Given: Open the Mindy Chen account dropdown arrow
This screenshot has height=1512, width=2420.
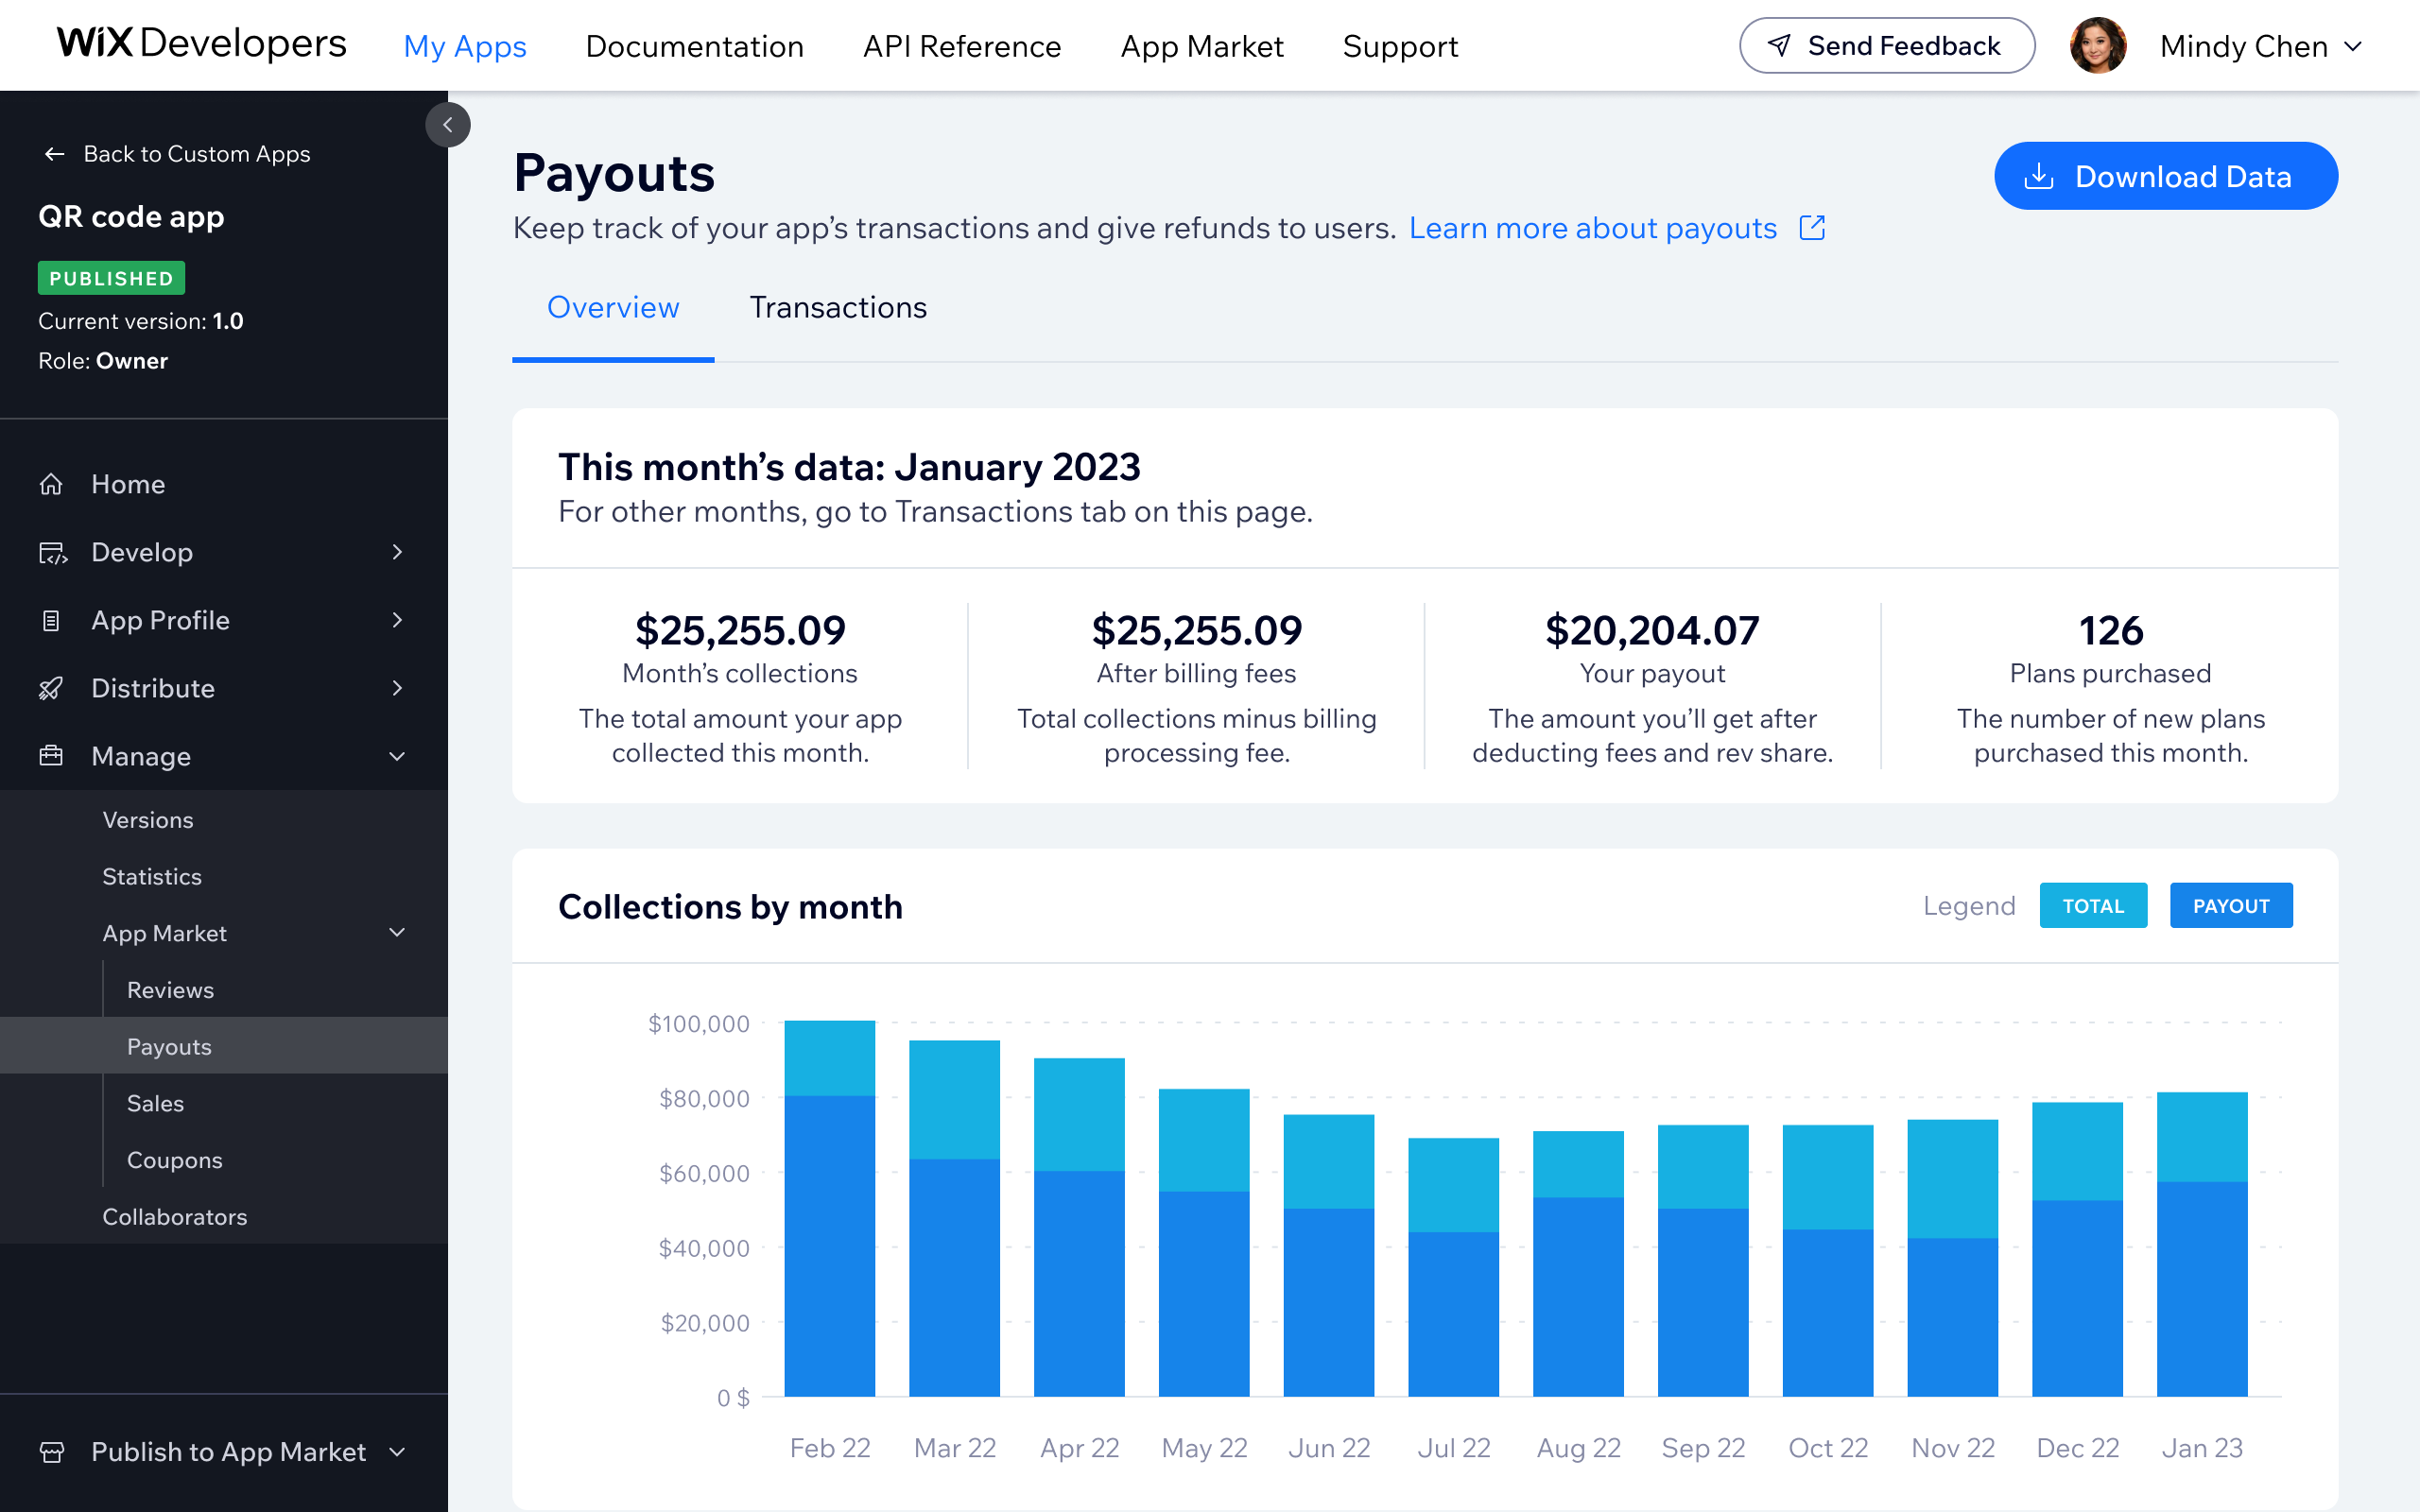Looking at the screenshot, I should pos(2354,46).
